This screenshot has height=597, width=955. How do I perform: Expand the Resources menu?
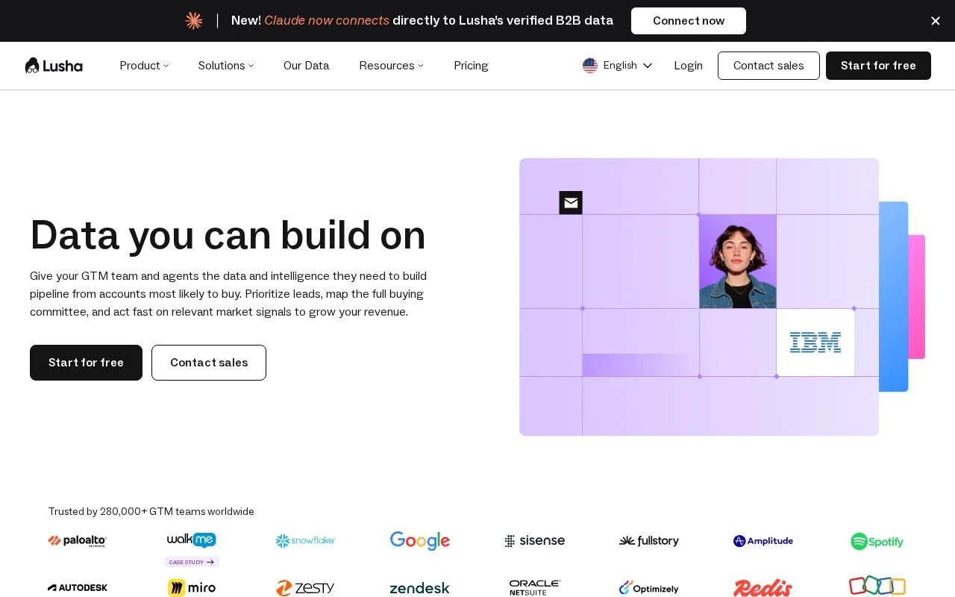coord(391,66)
